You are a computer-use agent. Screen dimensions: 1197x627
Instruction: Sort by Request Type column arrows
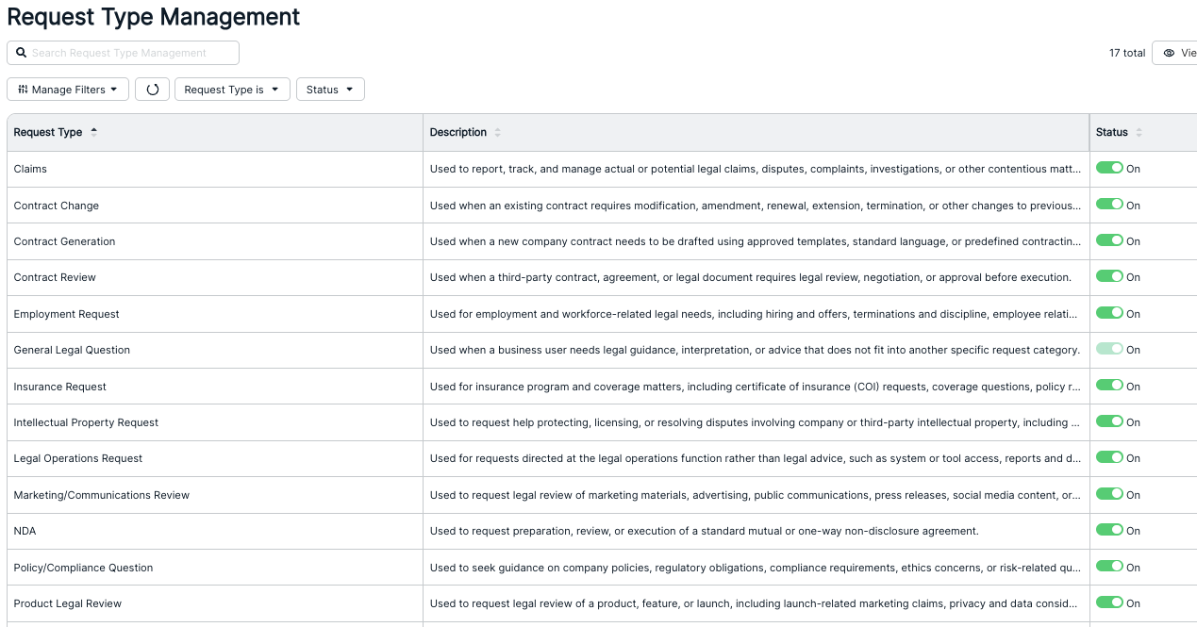[93, 132]
